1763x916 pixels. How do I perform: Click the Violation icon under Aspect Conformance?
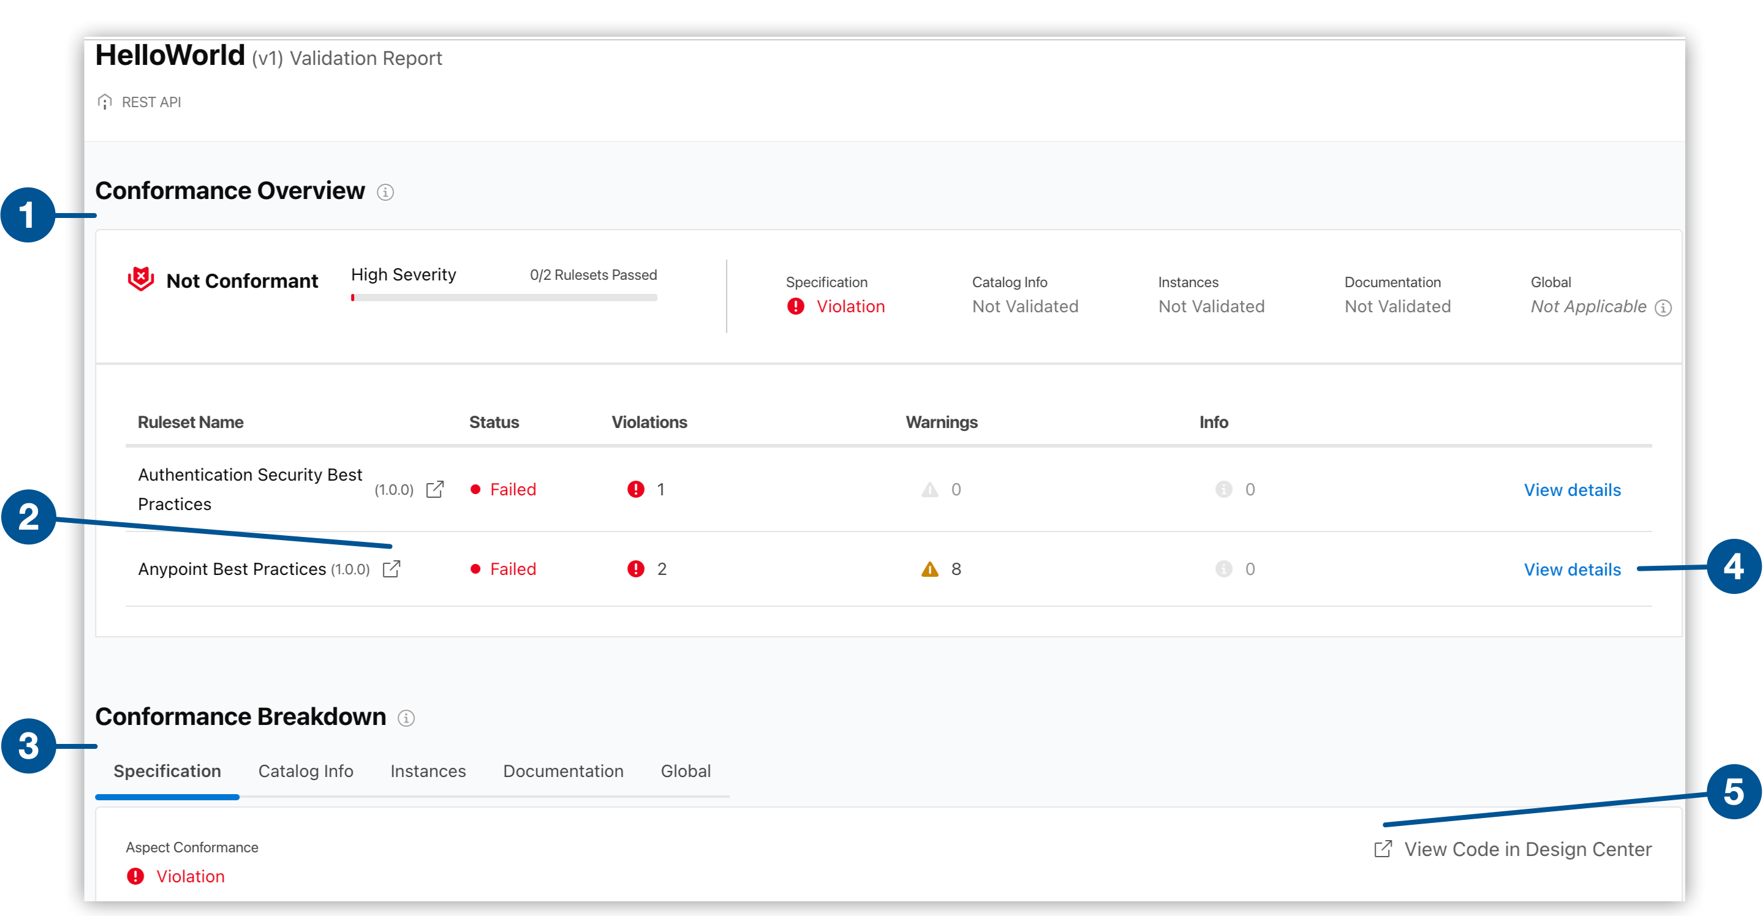pos(135,876)
